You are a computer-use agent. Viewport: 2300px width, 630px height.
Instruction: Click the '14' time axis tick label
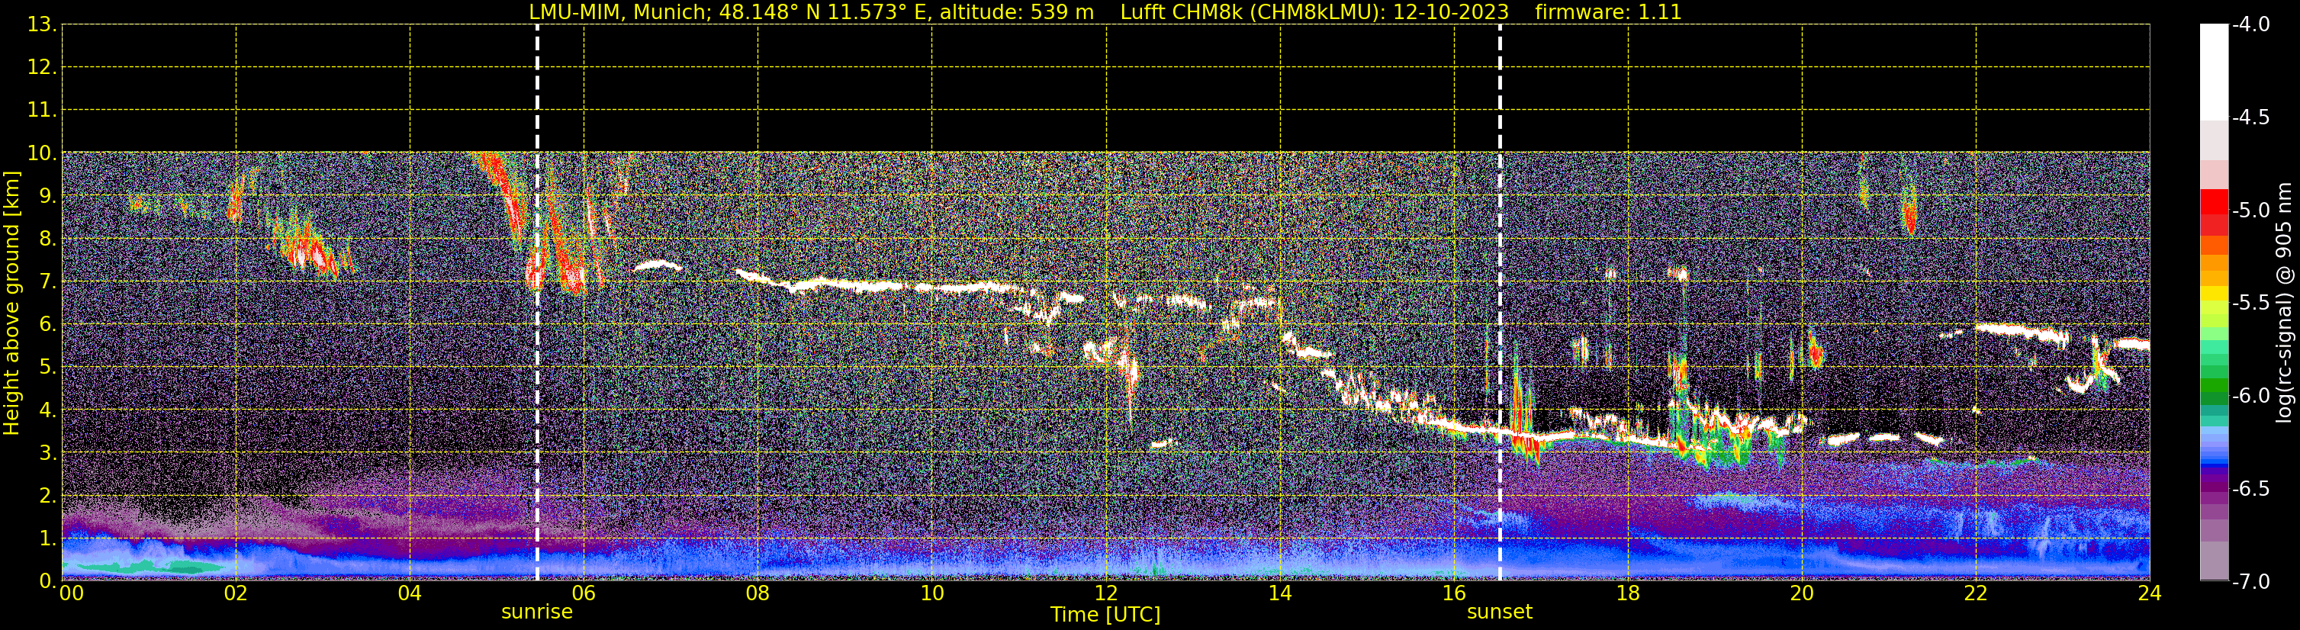(1280, 593)
